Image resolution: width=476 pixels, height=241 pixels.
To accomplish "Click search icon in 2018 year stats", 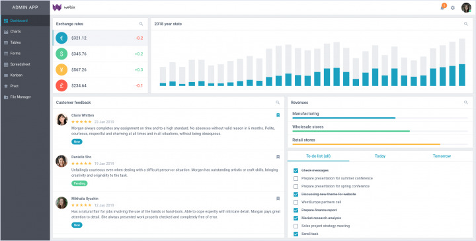I will [466, 24].
